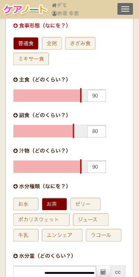139x277 pixels.
Task: Collapse the 水分種類 section arrow icon
Action: click(x=16, y=186)
